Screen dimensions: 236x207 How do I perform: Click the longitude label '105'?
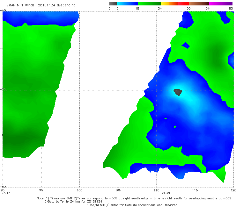(x=118, y=190)
